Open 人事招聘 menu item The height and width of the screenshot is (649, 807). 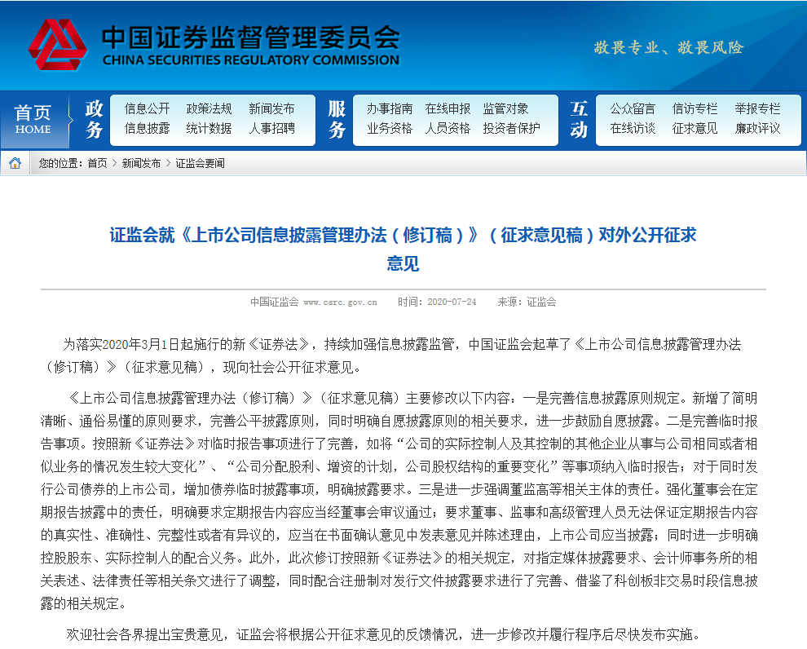pyautogui.click(x=271, y=128)
